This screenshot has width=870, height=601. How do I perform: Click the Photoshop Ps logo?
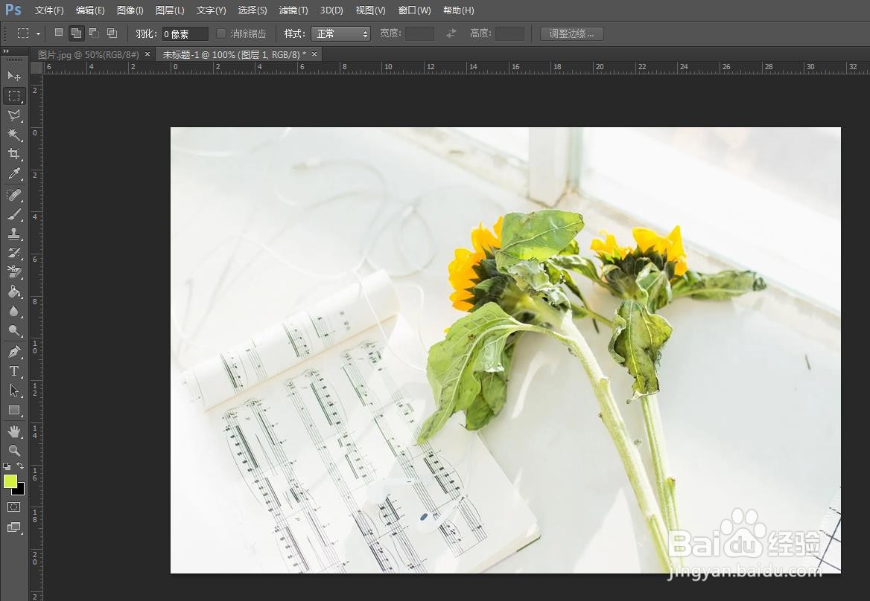tap(13, 10)
